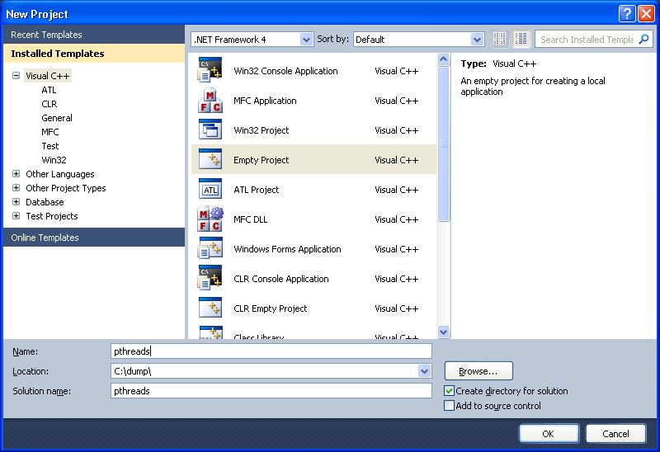Click the Solution name input field
The width and height of the screenshot is (660, 452).
(x=271, y=391)
